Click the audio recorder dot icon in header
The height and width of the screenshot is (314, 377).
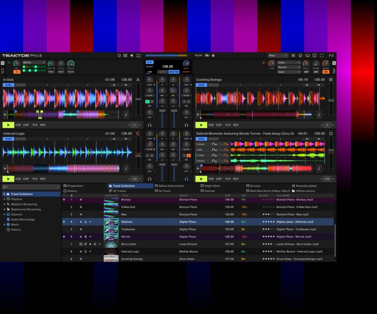(213, 56)
